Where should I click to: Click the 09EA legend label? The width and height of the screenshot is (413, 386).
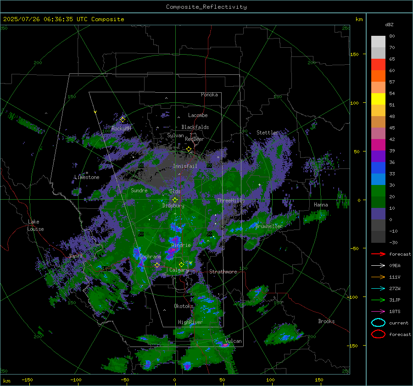[x=395, y=266]
